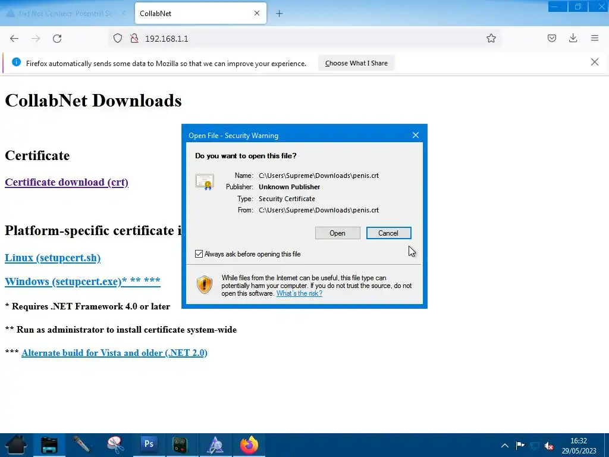Select the CollabNet tab
609x457 pixels.
(x=200, y=13)
